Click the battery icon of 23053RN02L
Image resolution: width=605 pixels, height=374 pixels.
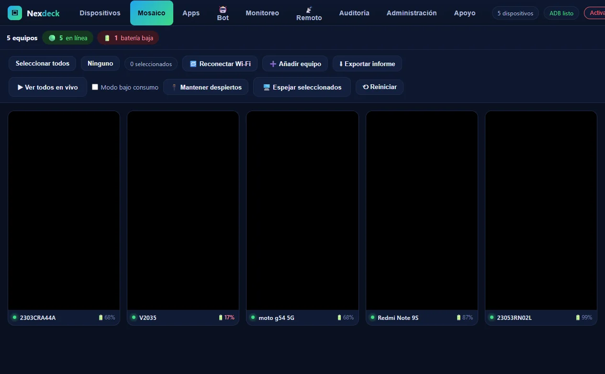pos(578,317)
